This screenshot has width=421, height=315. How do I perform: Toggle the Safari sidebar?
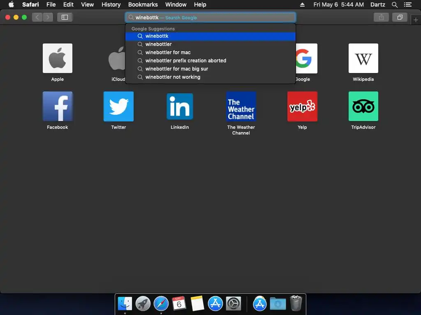pos(65,17)
